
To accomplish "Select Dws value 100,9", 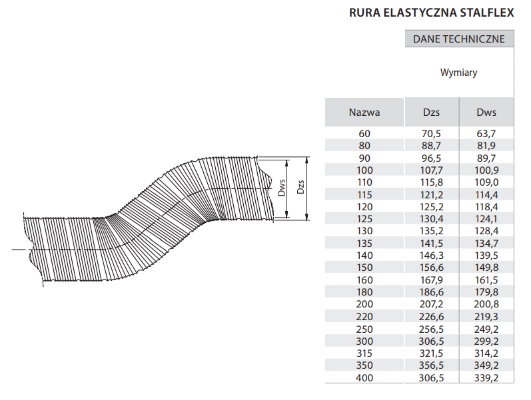I will (486, 170).
